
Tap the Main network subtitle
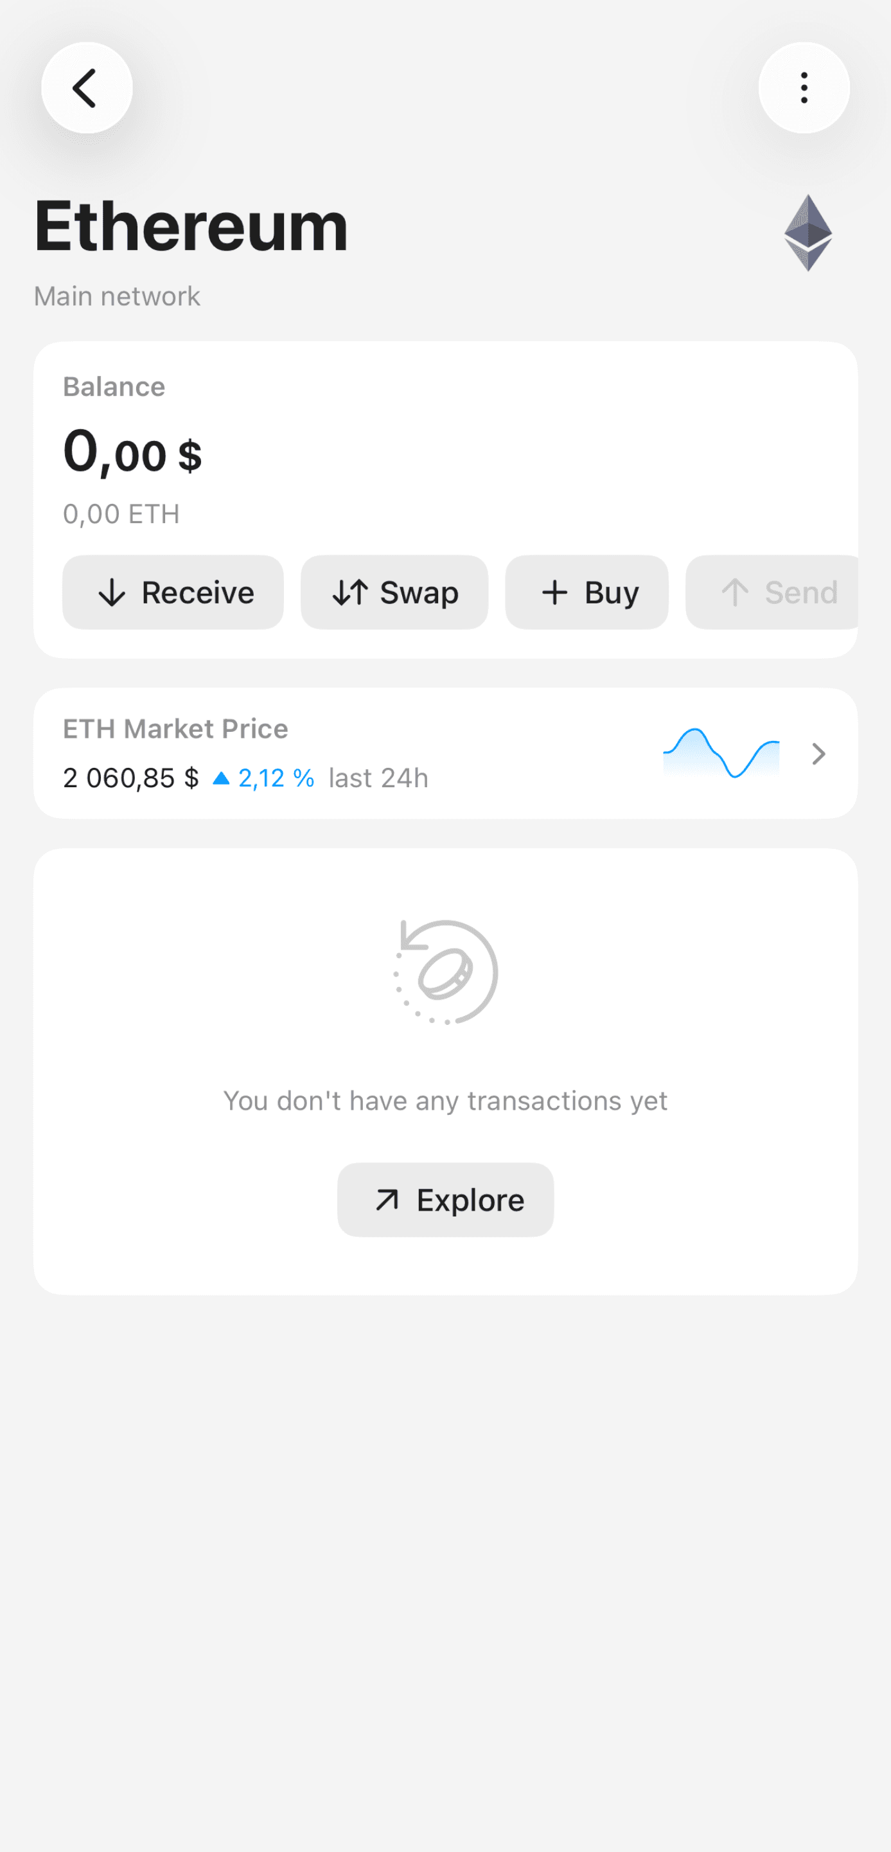[117, 296]
